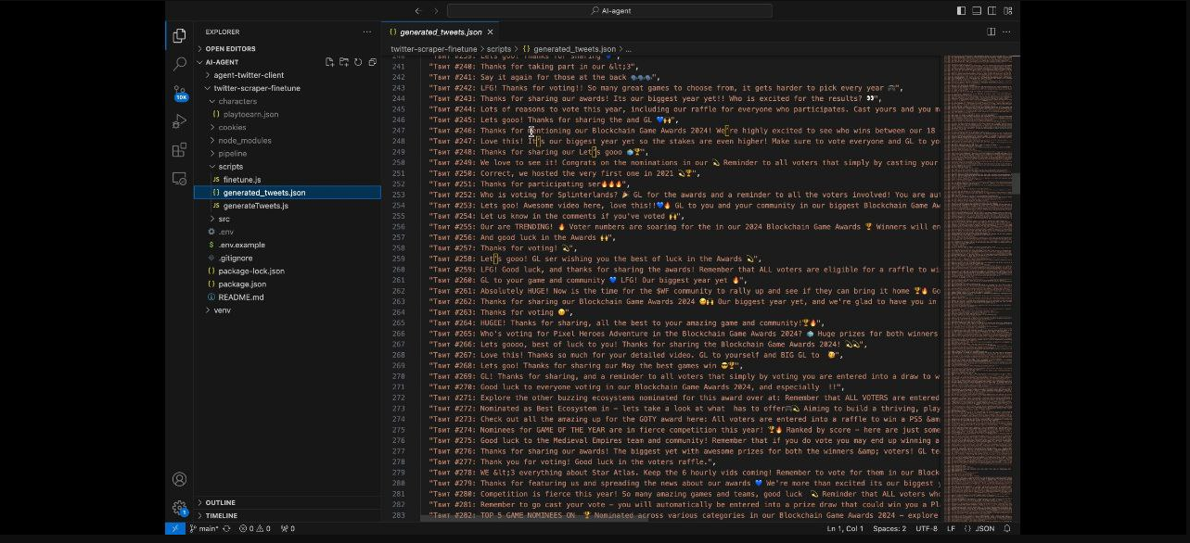Viewport: 1190px width, 543px height.
Task: Change indentation via Spaces: 2
Action: 889,528
